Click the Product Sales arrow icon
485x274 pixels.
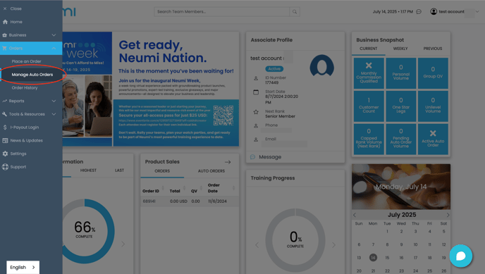point(228,162)
